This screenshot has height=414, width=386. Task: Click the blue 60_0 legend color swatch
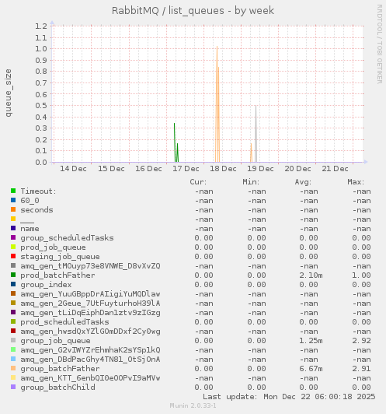(x=13, y=200)
